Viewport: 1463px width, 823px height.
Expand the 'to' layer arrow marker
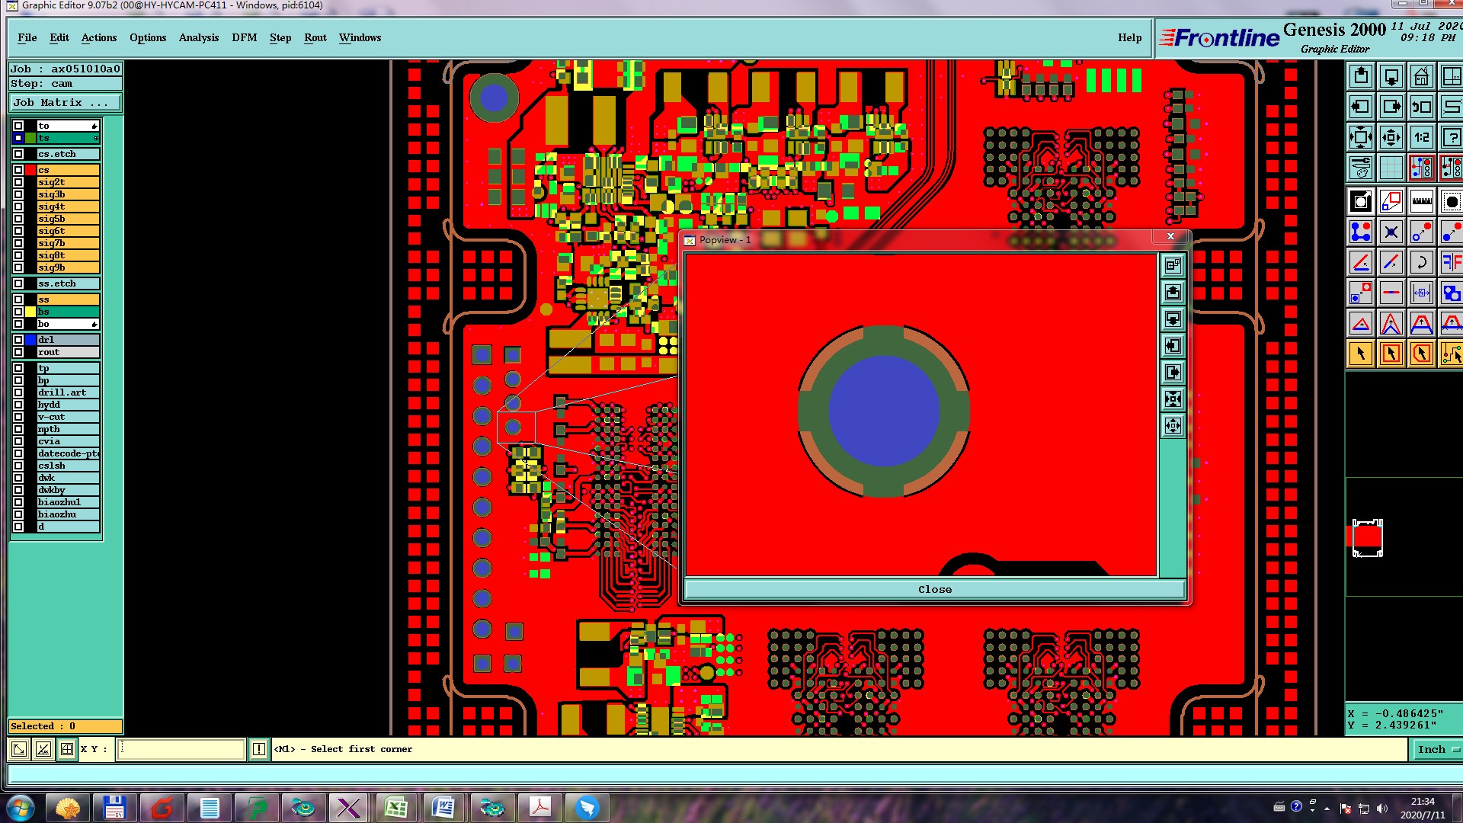(94, 126)
